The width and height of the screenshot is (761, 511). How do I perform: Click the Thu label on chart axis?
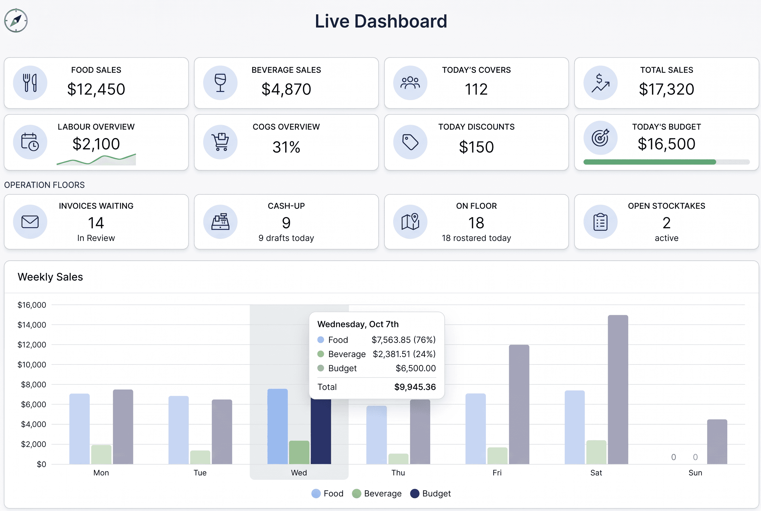pyautogui.click(x=398, y=472)
